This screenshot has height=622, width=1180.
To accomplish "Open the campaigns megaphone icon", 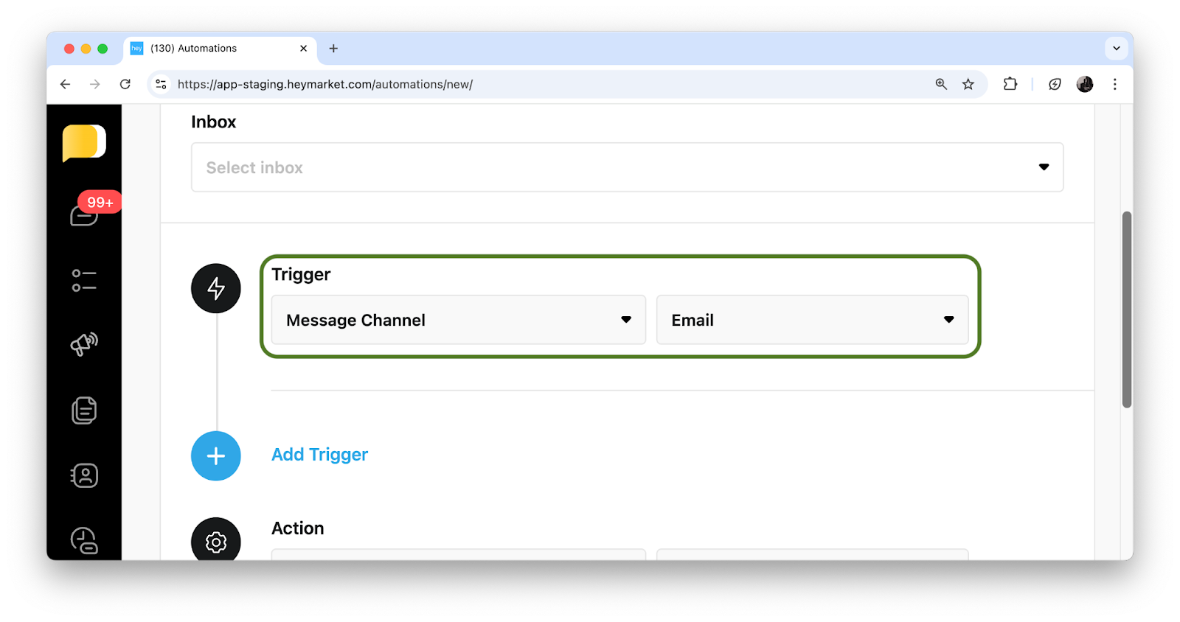I will [84, 344].
